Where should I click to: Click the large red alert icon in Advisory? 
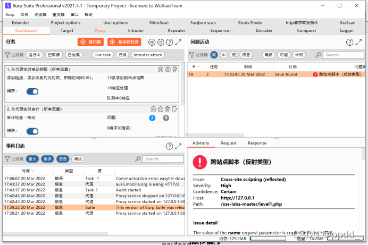(x=200, y=162)
